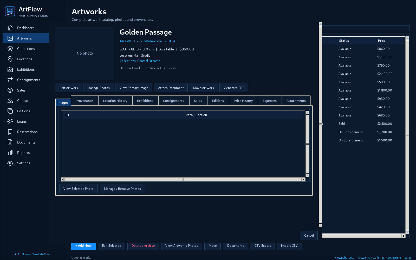Click the Attach Document button
This screenshot has width=416, height=260.
171,88
